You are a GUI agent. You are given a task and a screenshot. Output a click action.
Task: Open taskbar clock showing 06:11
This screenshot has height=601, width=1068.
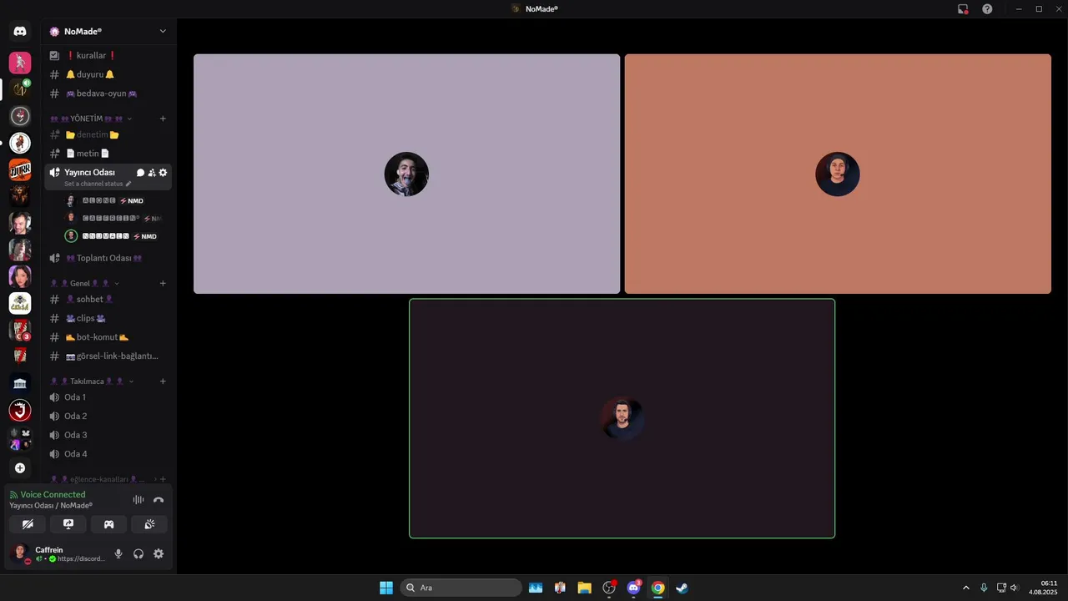(x=1044, y=588)
